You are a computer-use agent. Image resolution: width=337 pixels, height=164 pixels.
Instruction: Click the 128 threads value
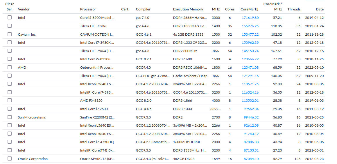point(298,159)
